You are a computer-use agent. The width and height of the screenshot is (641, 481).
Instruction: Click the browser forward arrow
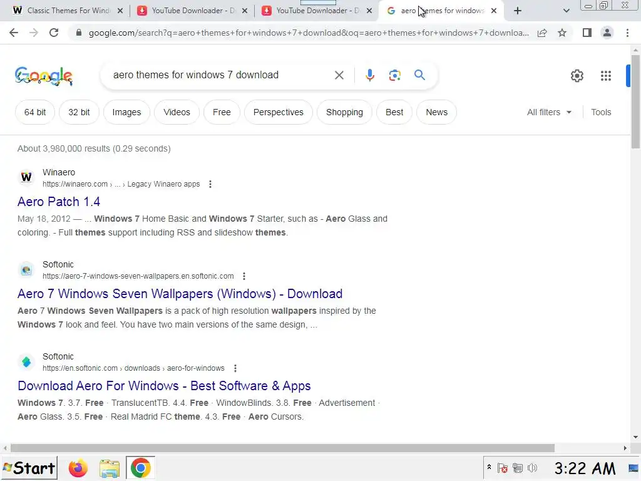(x=34, y=33)
